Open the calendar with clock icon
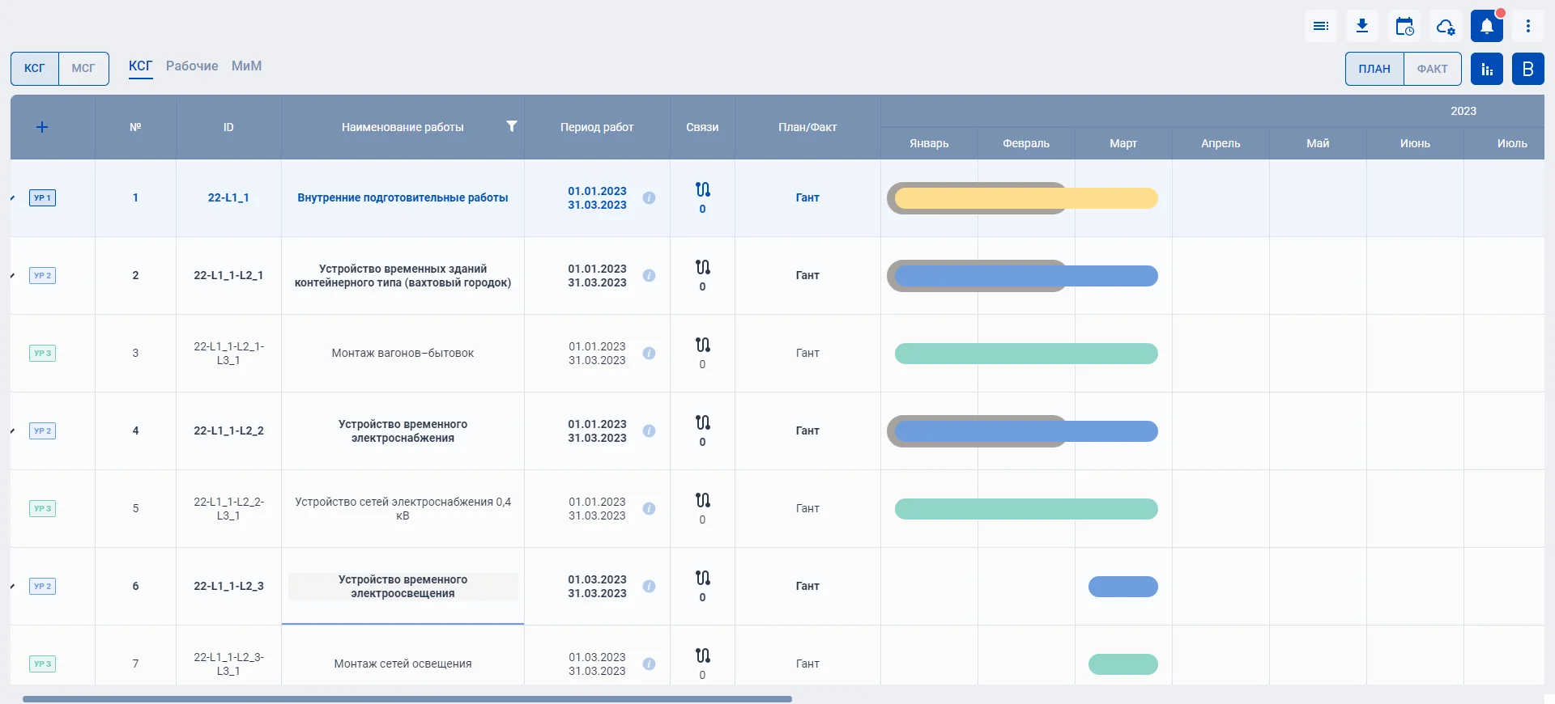The height and width of the screenshot is (704, 1555). coord(1404,27)
